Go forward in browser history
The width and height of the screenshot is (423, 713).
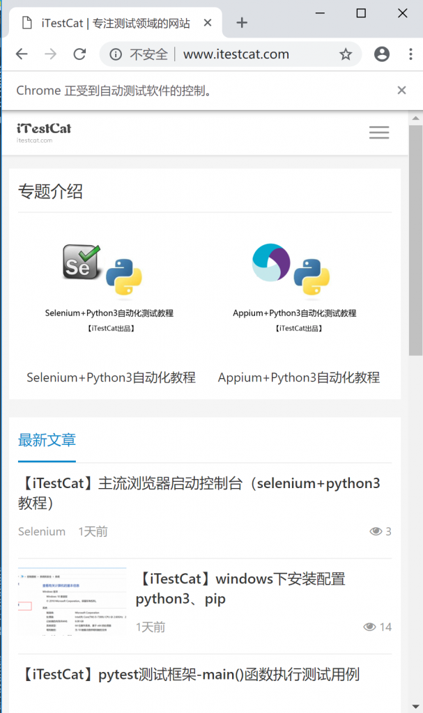[51, 54]
